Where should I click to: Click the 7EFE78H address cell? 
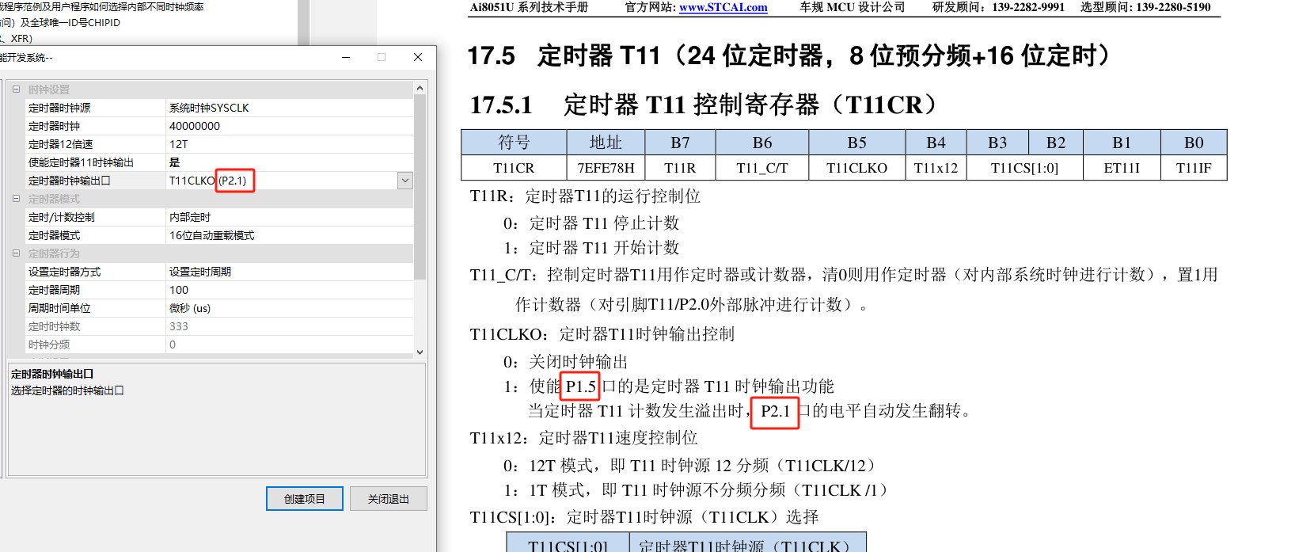tap(606, 168)
